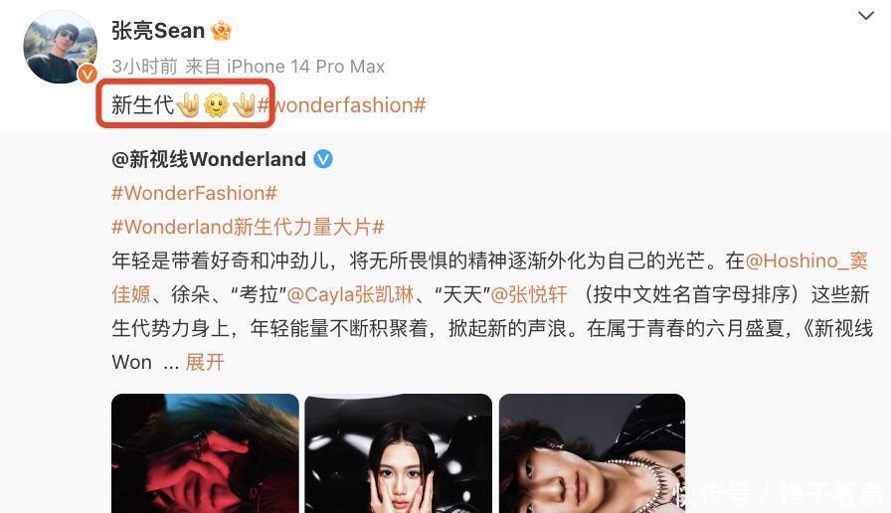The height and width of the screenshot is (513, 891).
Task: Click the crown membership icon beside 张亮Sean
Action: [221, 31]
